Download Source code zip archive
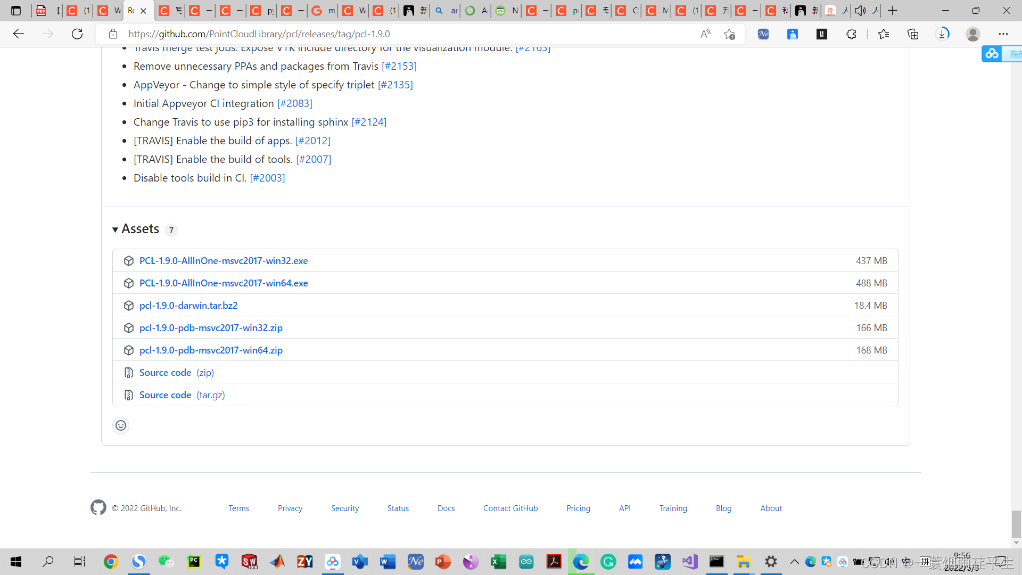Viewport: 1022px width, 575px height. [x=177, y=373]
